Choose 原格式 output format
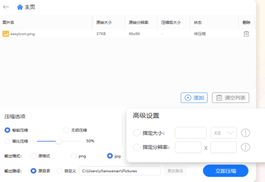The width and height of the screenshot is (265, 182). pyautogui.click(x=33, y=156)
